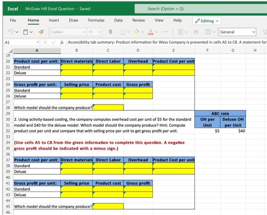Expand the Font color options arrow
Image resolution: width=267 pixels, height=215 pixels.
click(156, 32)
